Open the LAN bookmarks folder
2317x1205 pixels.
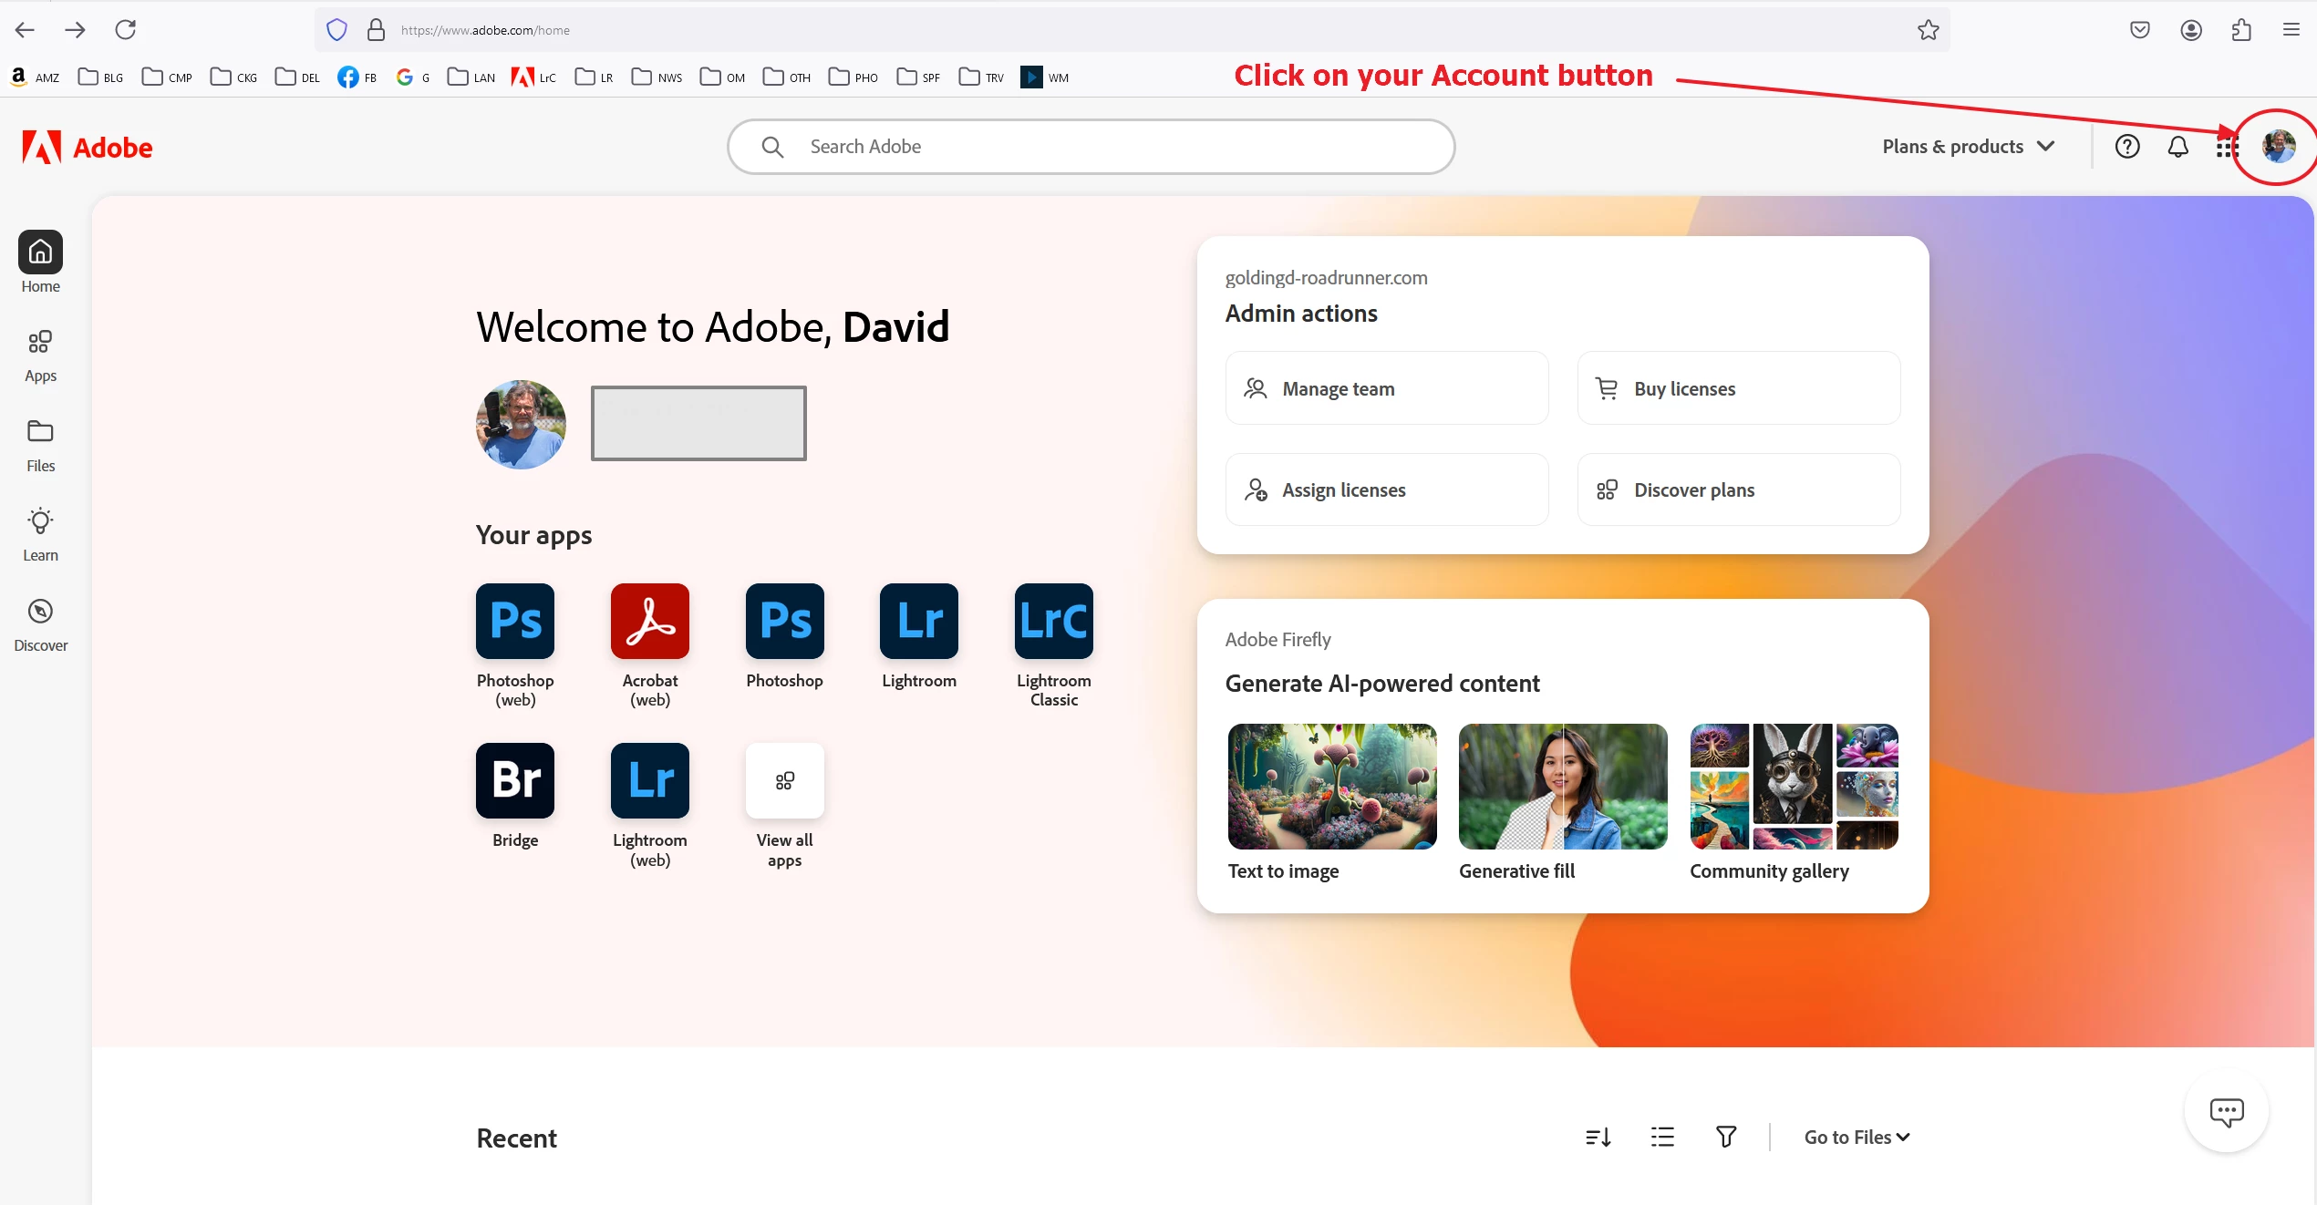tap(471, 77)
